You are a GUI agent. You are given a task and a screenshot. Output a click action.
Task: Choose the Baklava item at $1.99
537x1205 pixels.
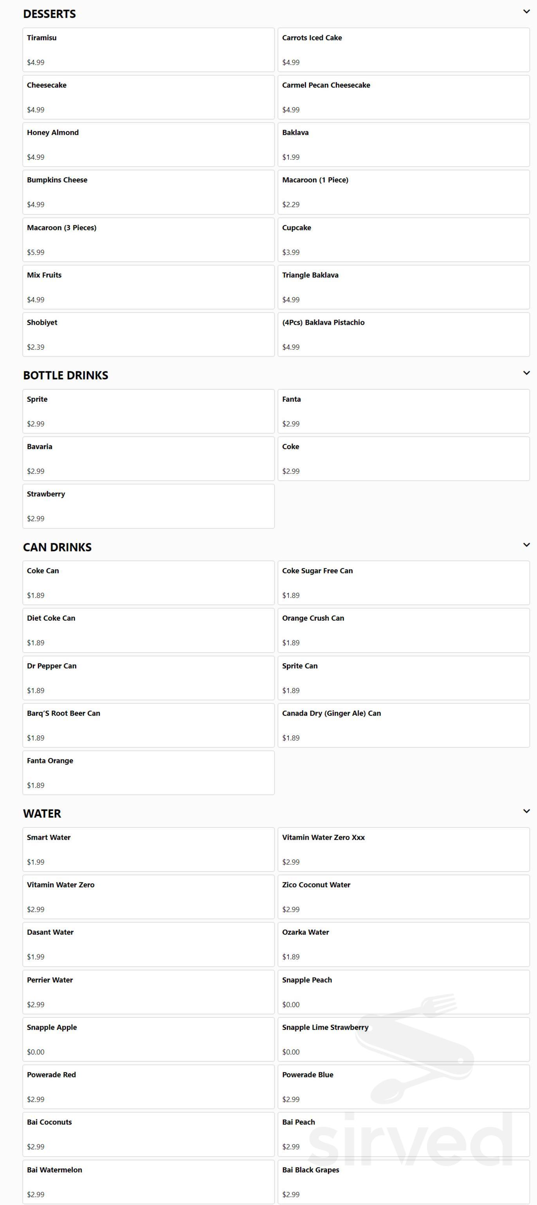tap(403, 145)
